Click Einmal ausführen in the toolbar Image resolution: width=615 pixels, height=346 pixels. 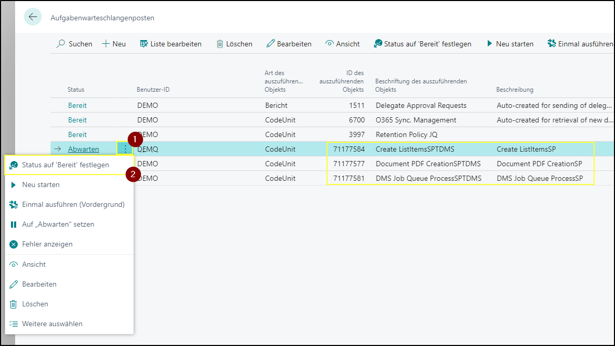(x=581, y=44)
